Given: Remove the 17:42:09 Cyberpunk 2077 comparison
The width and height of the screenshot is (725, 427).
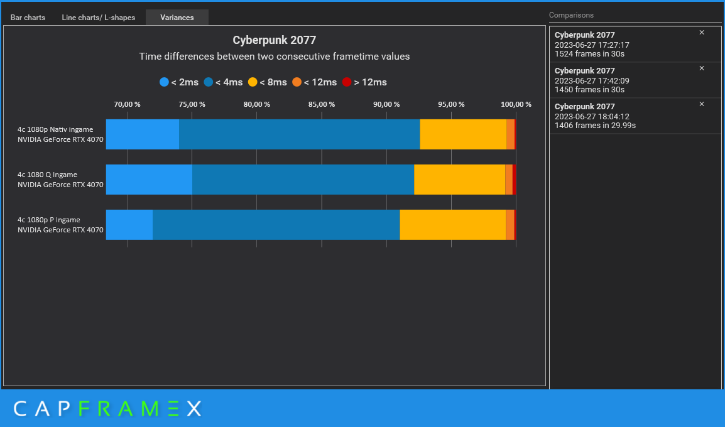Looking at the screenshot, I should (x=701, y=68).
